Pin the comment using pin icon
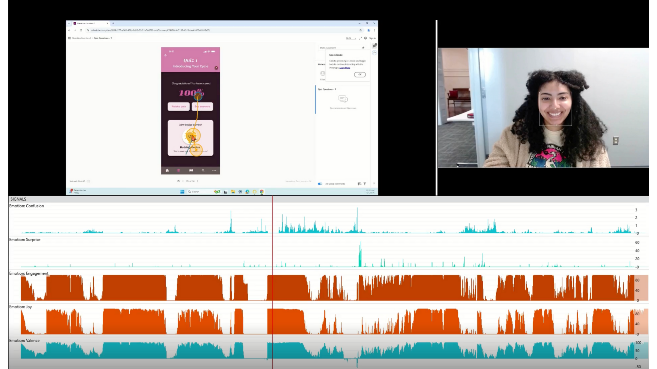657x369 pixels. click(363, 48)
